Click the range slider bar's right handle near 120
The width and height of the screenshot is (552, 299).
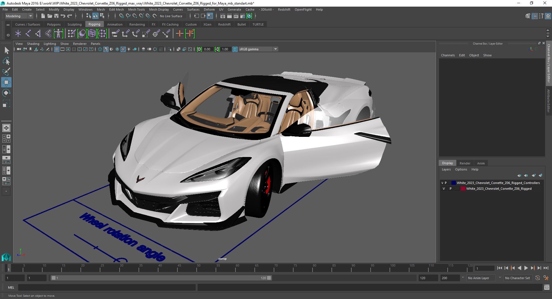[x=269, y=278]
